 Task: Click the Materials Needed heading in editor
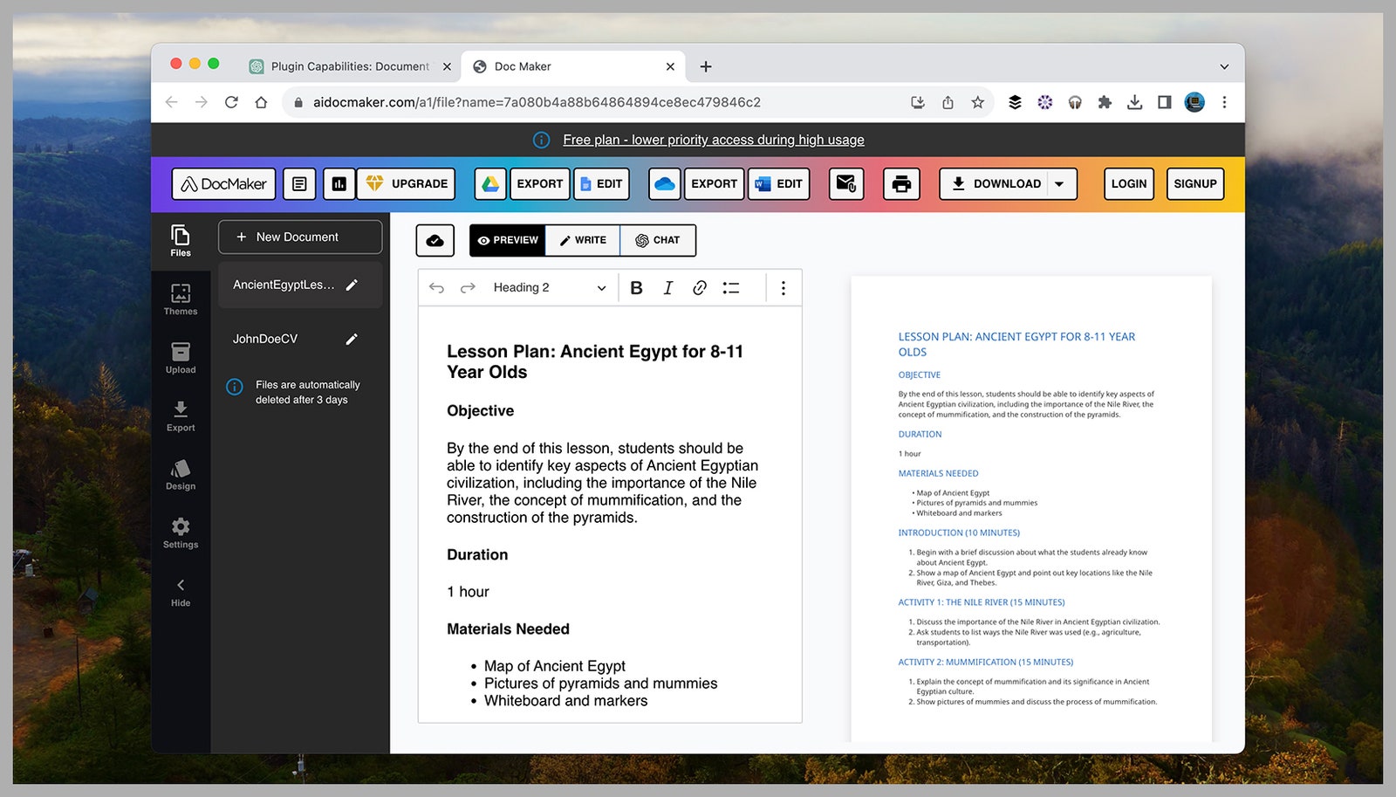508,629
